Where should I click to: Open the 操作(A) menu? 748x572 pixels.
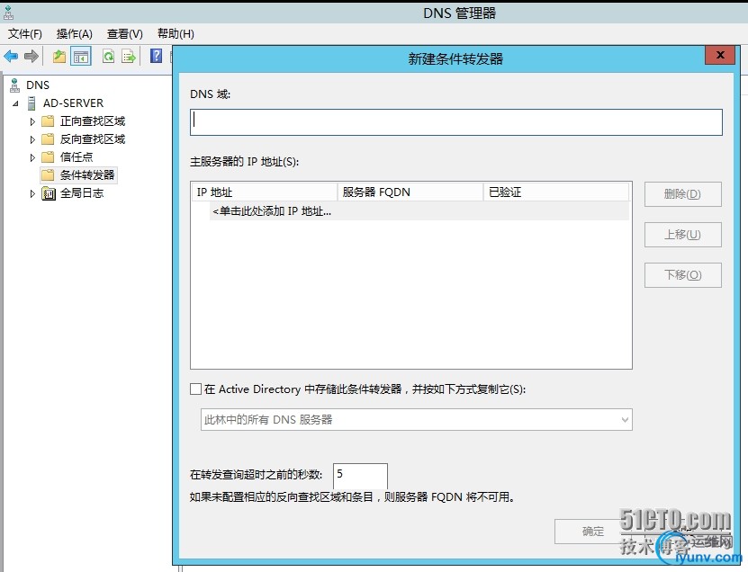pos(74,34)
